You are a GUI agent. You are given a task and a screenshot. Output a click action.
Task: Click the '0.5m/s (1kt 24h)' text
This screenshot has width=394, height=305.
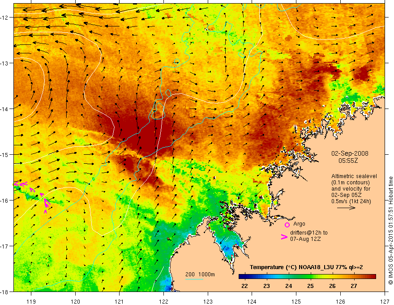(x=351, y=201)
